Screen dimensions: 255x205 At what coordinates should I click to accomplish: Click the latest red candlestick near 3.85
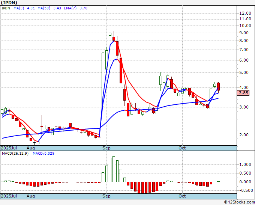[218, 87]
